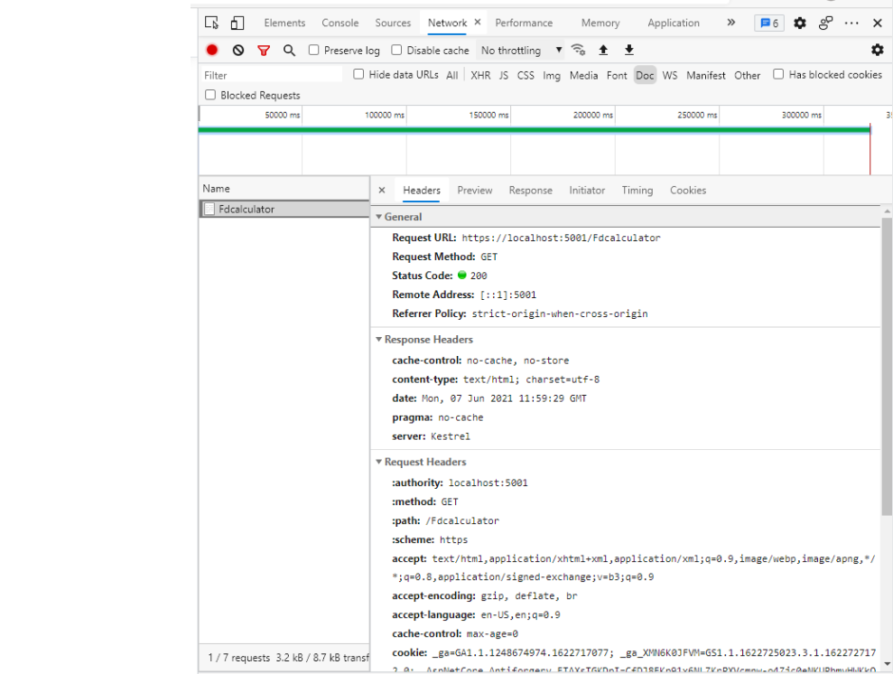This screenshot has height=674, width=893.
Task: Filter requests by Font type
Action: (x=616, y=75)
